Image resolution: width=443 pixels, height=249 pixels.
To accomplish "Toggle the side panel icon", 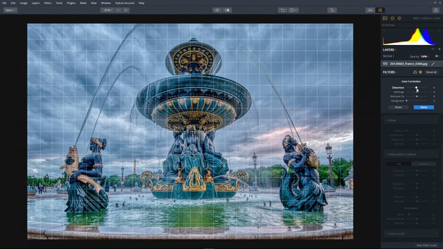I will 380,10.
